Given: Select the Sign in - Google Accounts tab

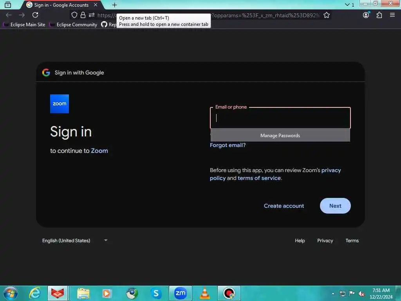Looking at the screenshot, I should coord(61,5).
